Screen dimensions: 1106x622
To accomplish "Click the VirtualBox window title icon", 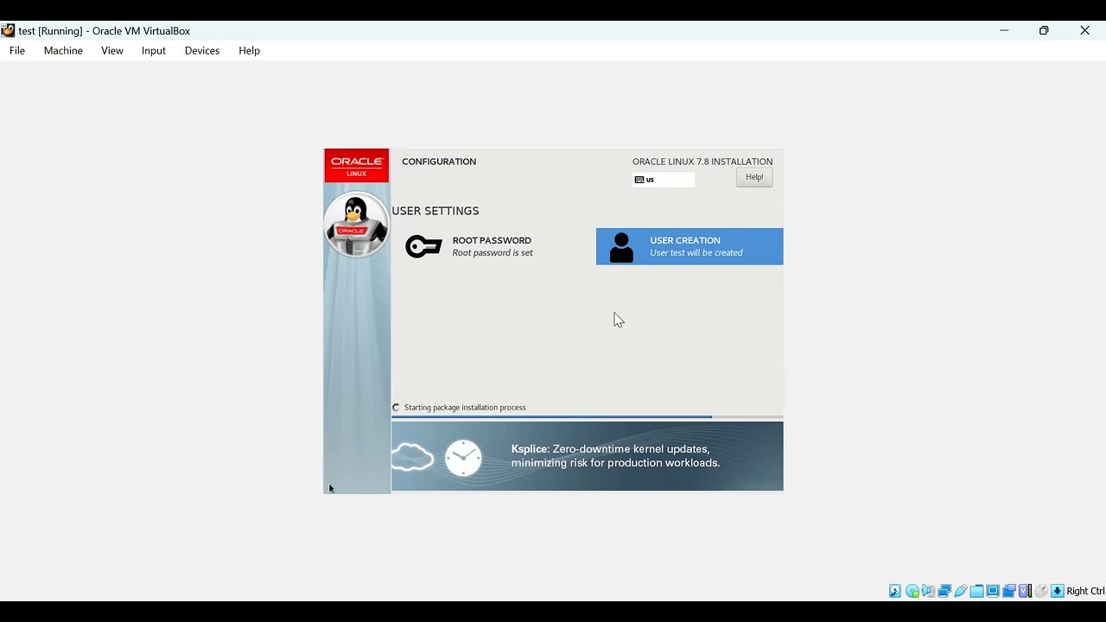I will (8, 30).
